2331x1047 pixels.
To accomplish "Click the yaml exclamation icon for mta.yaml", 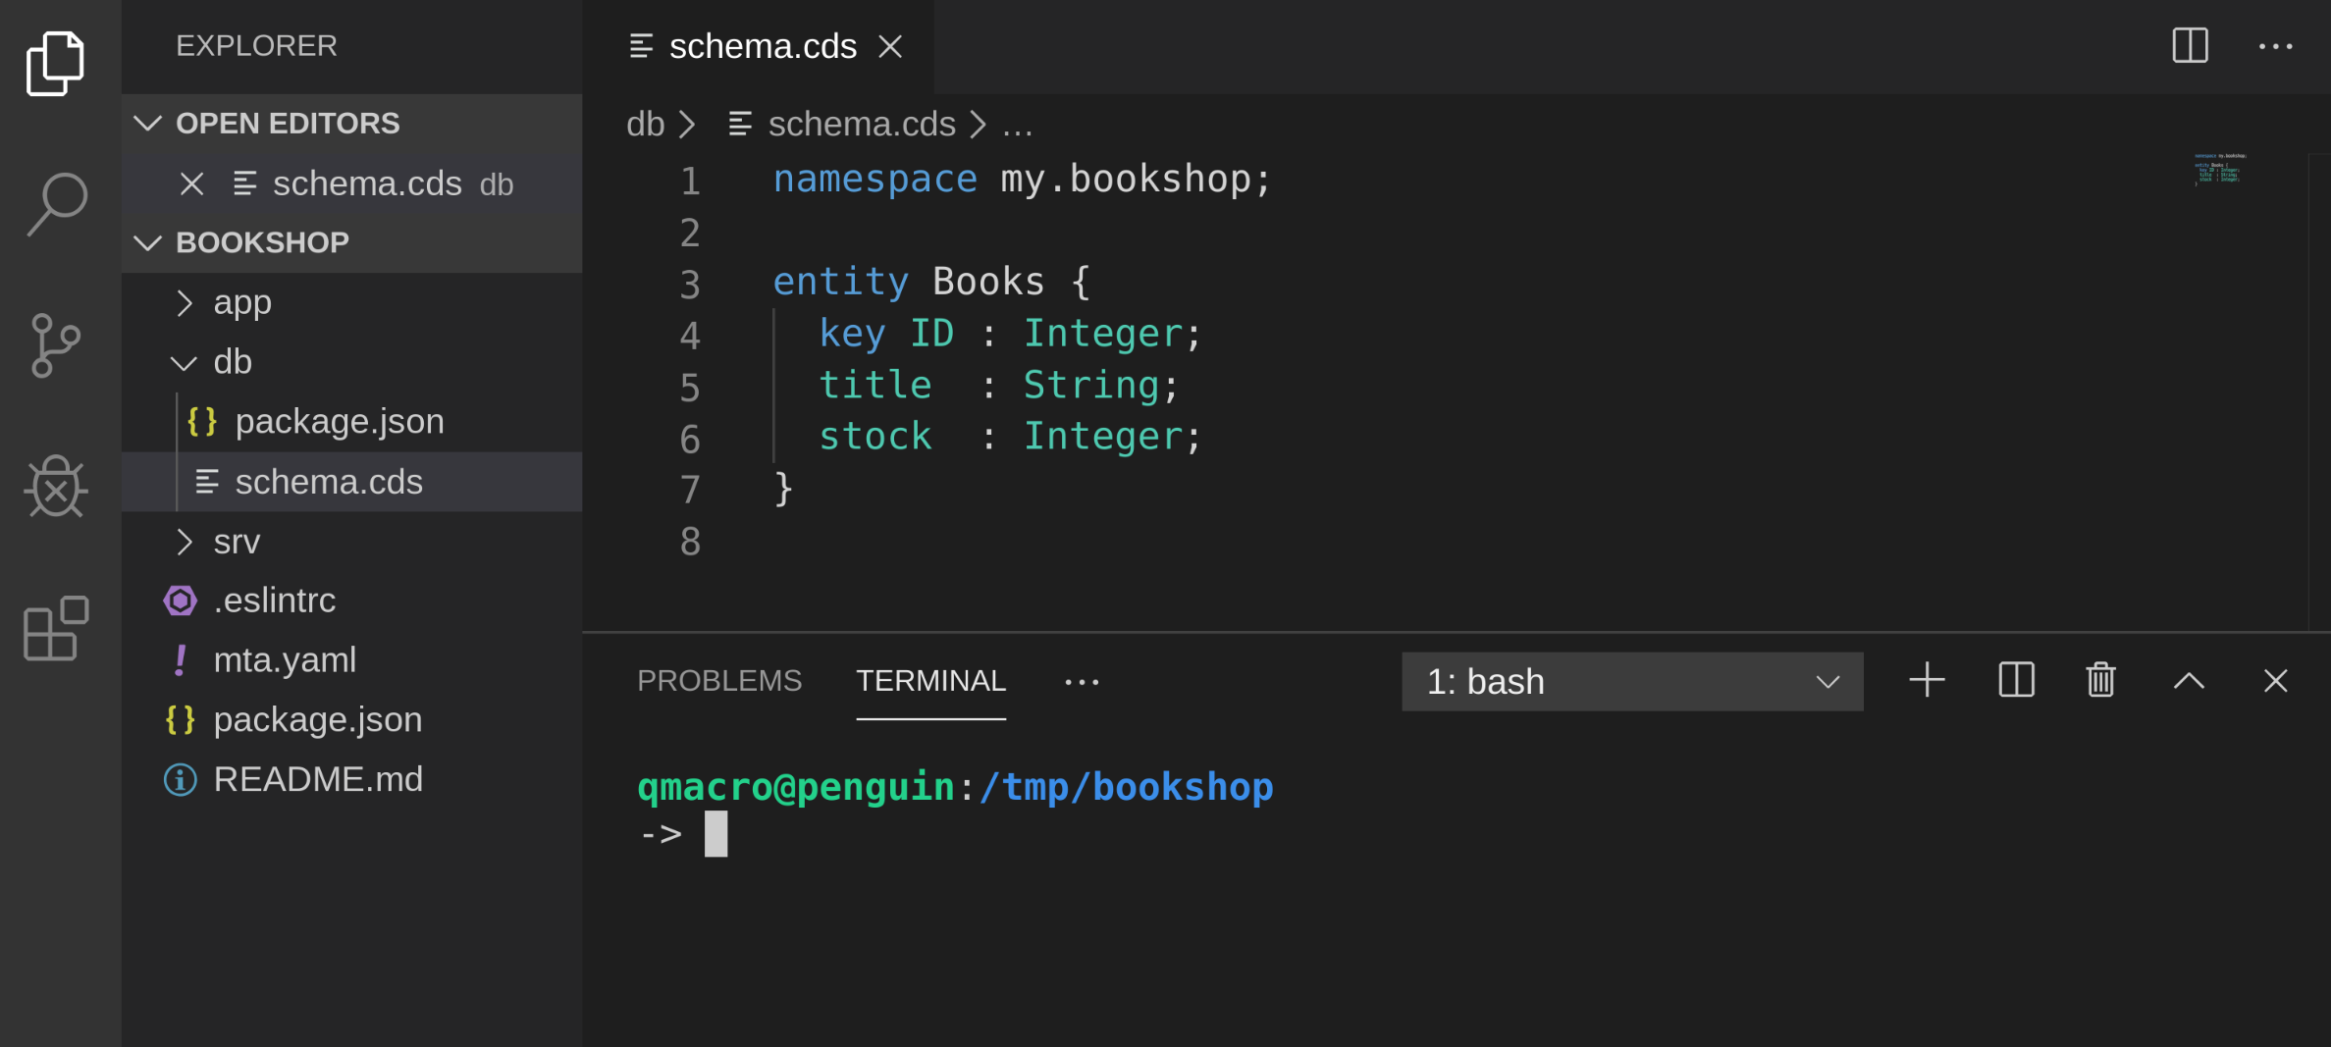I will (x=181, y=660).
